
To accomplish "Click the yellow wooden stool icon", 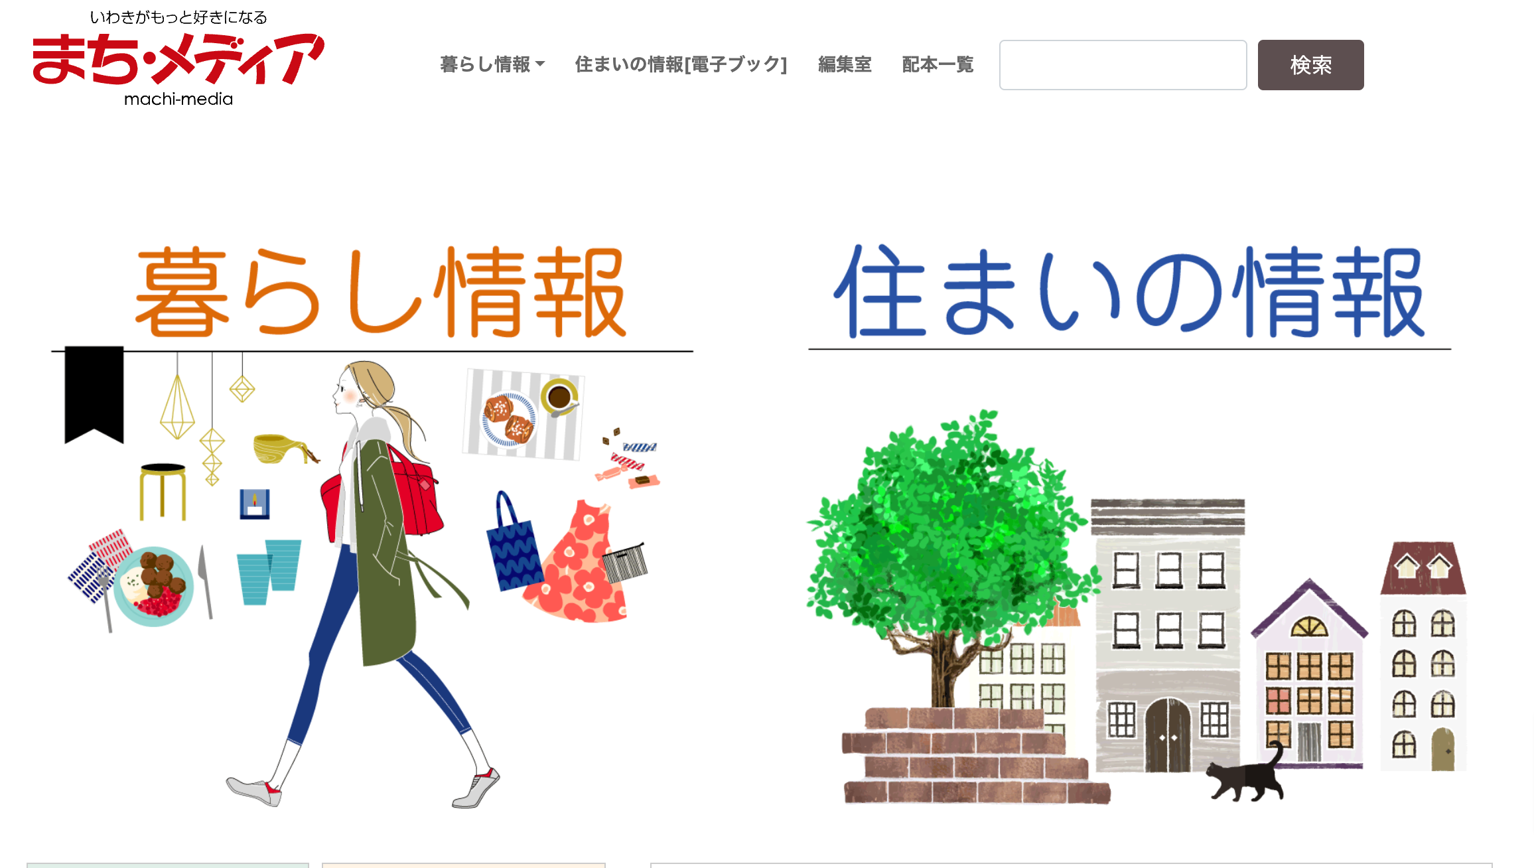I will [x=163, y=492].
